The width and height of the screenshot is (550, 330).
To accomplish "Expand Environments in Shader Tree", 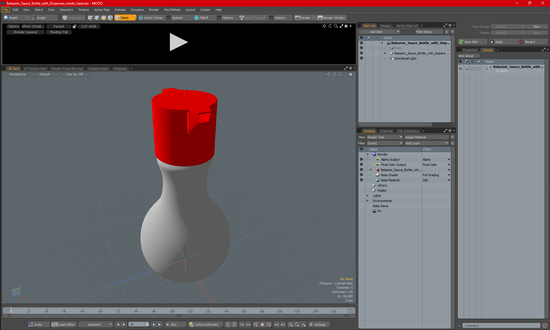I will (x=368, y=201).
